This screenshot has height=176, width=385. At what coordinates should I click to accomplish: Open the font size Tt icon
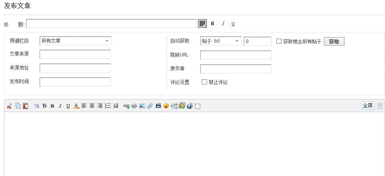(44, 106)
